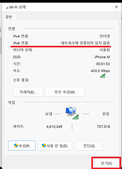Screen dimensions: 122x169
Task: Open 속성(P) properties button
Action: pos(22,146)
